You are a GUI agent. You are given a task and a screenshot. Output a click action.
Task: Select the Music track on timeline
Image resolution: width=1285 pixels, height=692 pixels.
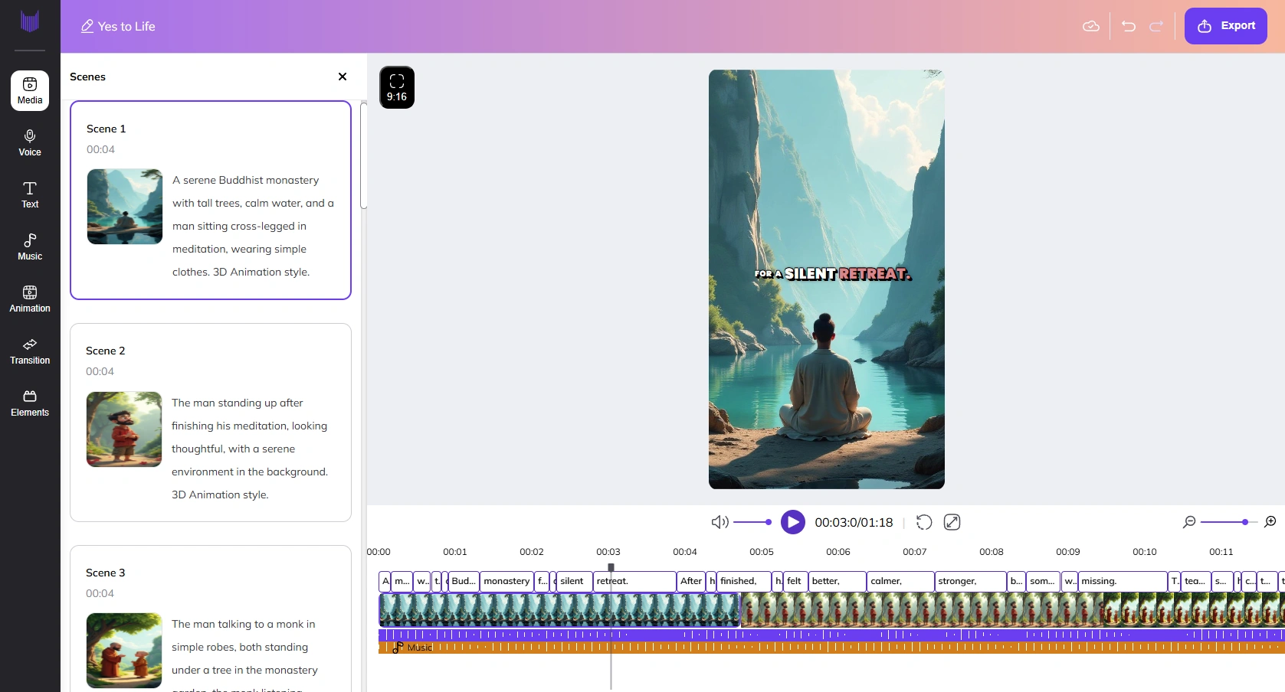point(831,648)
